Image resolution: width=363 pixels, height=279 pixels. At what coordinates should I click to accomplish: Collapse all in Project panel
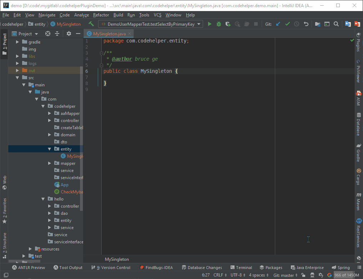57,34
